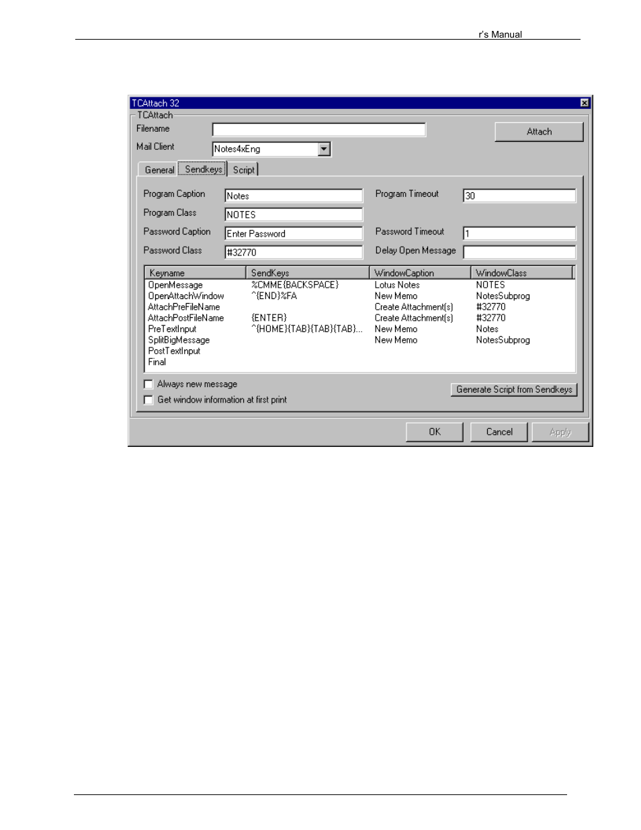641x830 pixels.
Task: Click the Program Timeout field
Action: click(519, 196)
